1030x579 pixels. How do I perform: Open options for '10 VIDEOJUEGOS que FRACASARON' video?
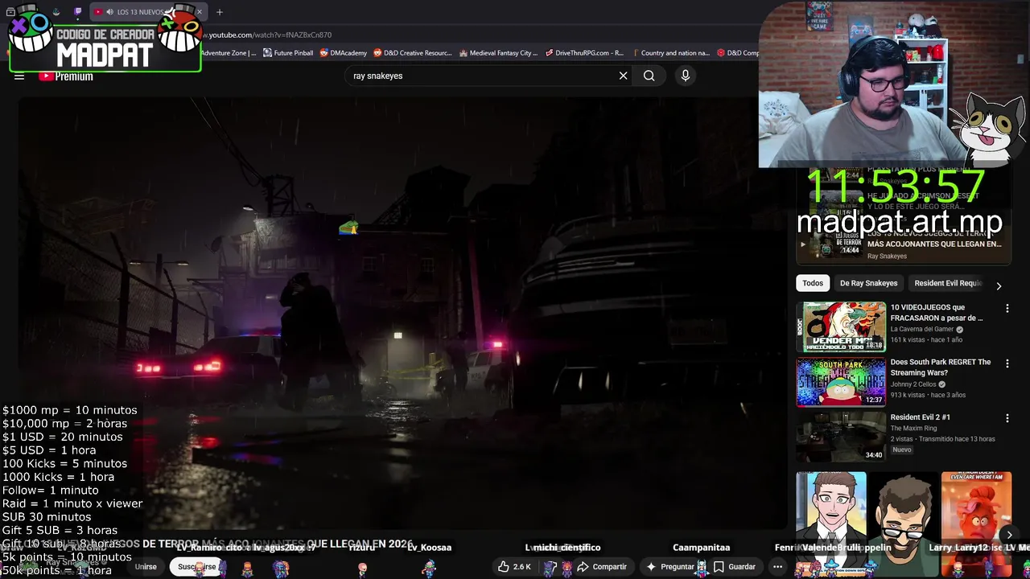pos(1007,309)
